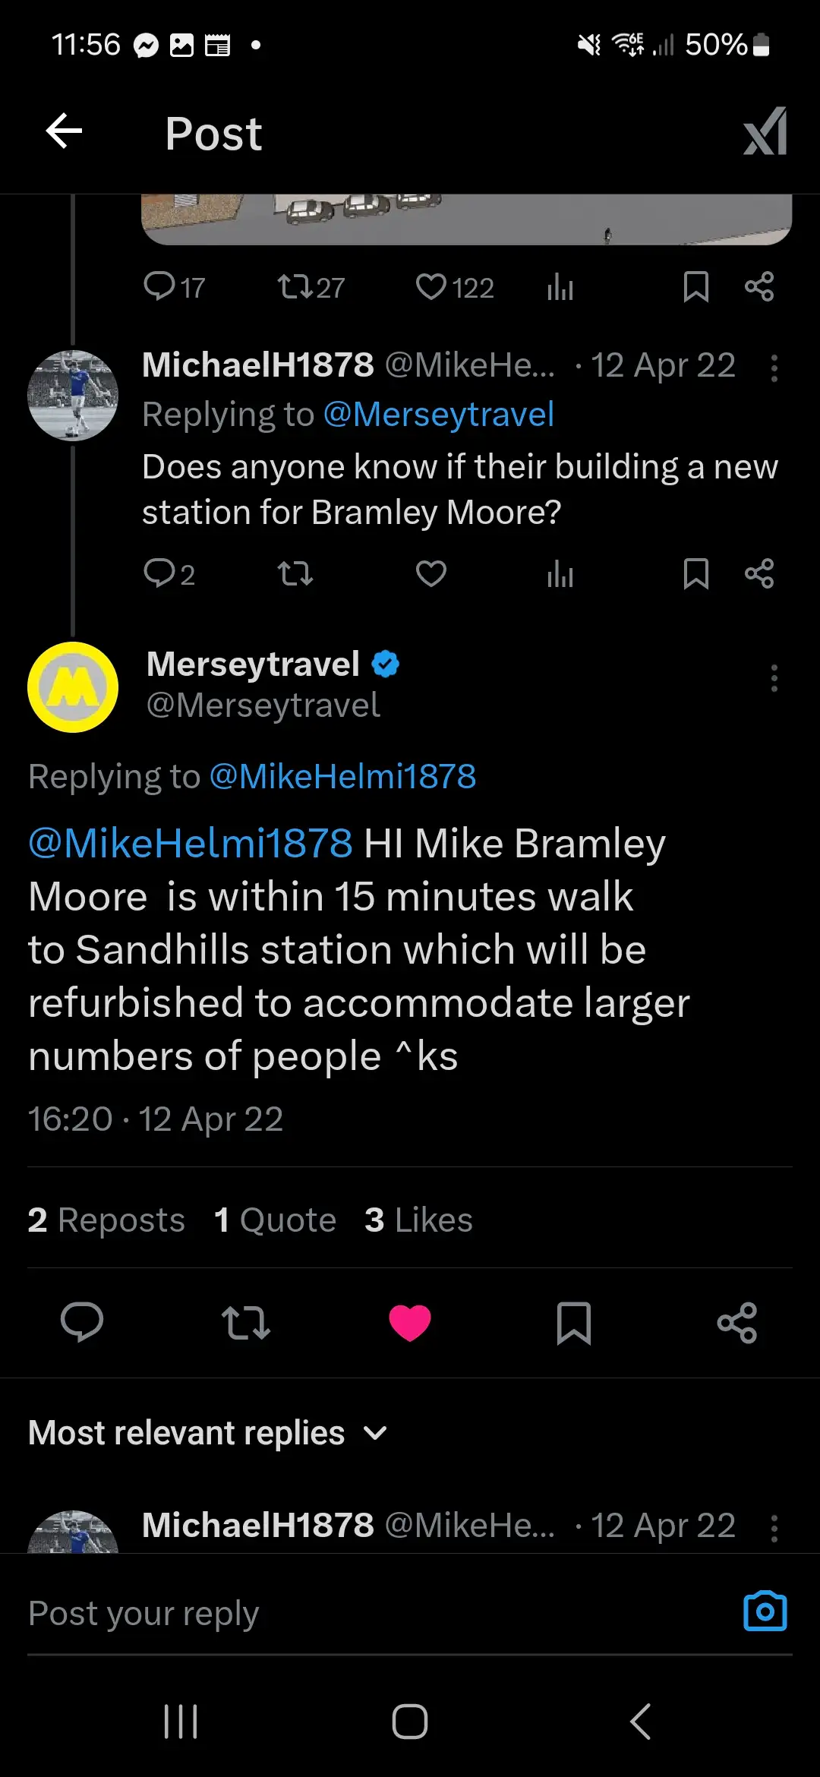The width and height of the screenshot is (820, 1777).
Task: Unlike the main Merseytravel post
Action: click(x=410, y=1323)
